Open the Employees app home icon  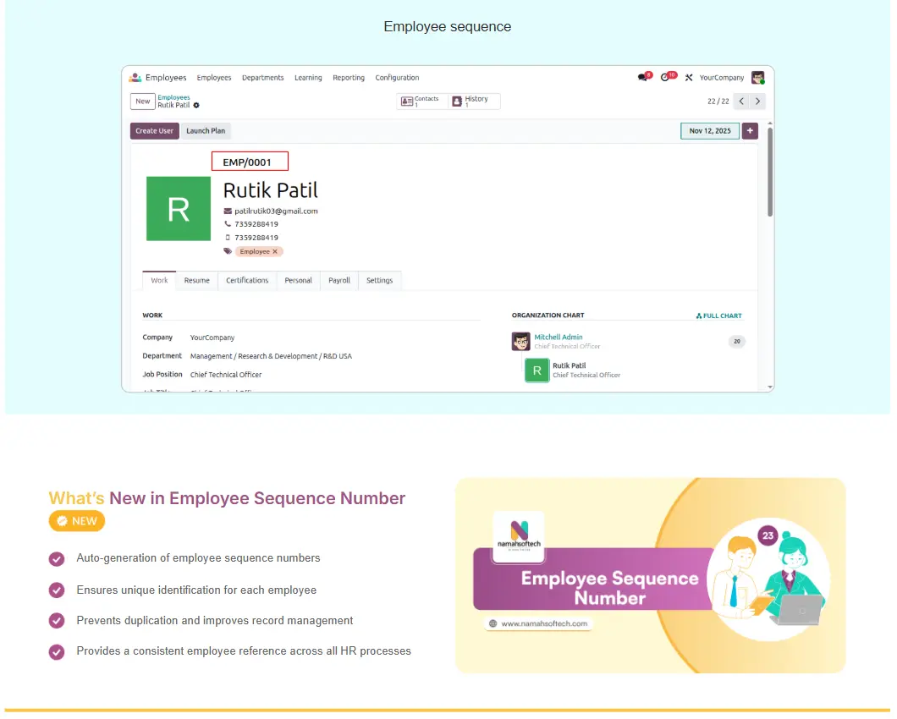pos(135,78)
